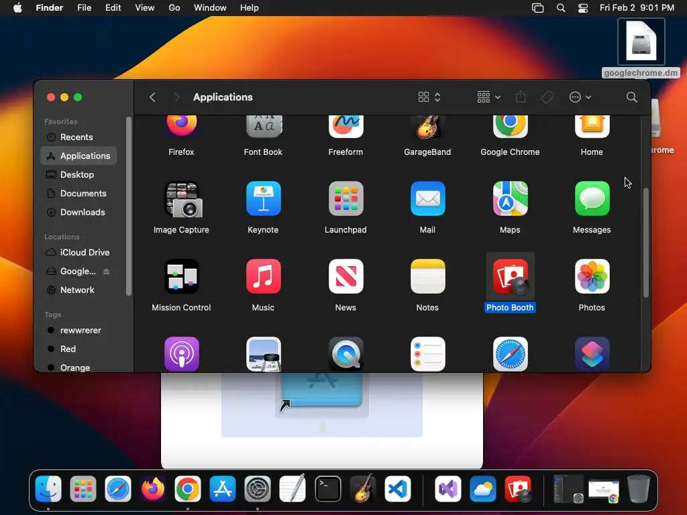Open Documents in the sidebar
687x515 pixels.
[x=78, y=194]
